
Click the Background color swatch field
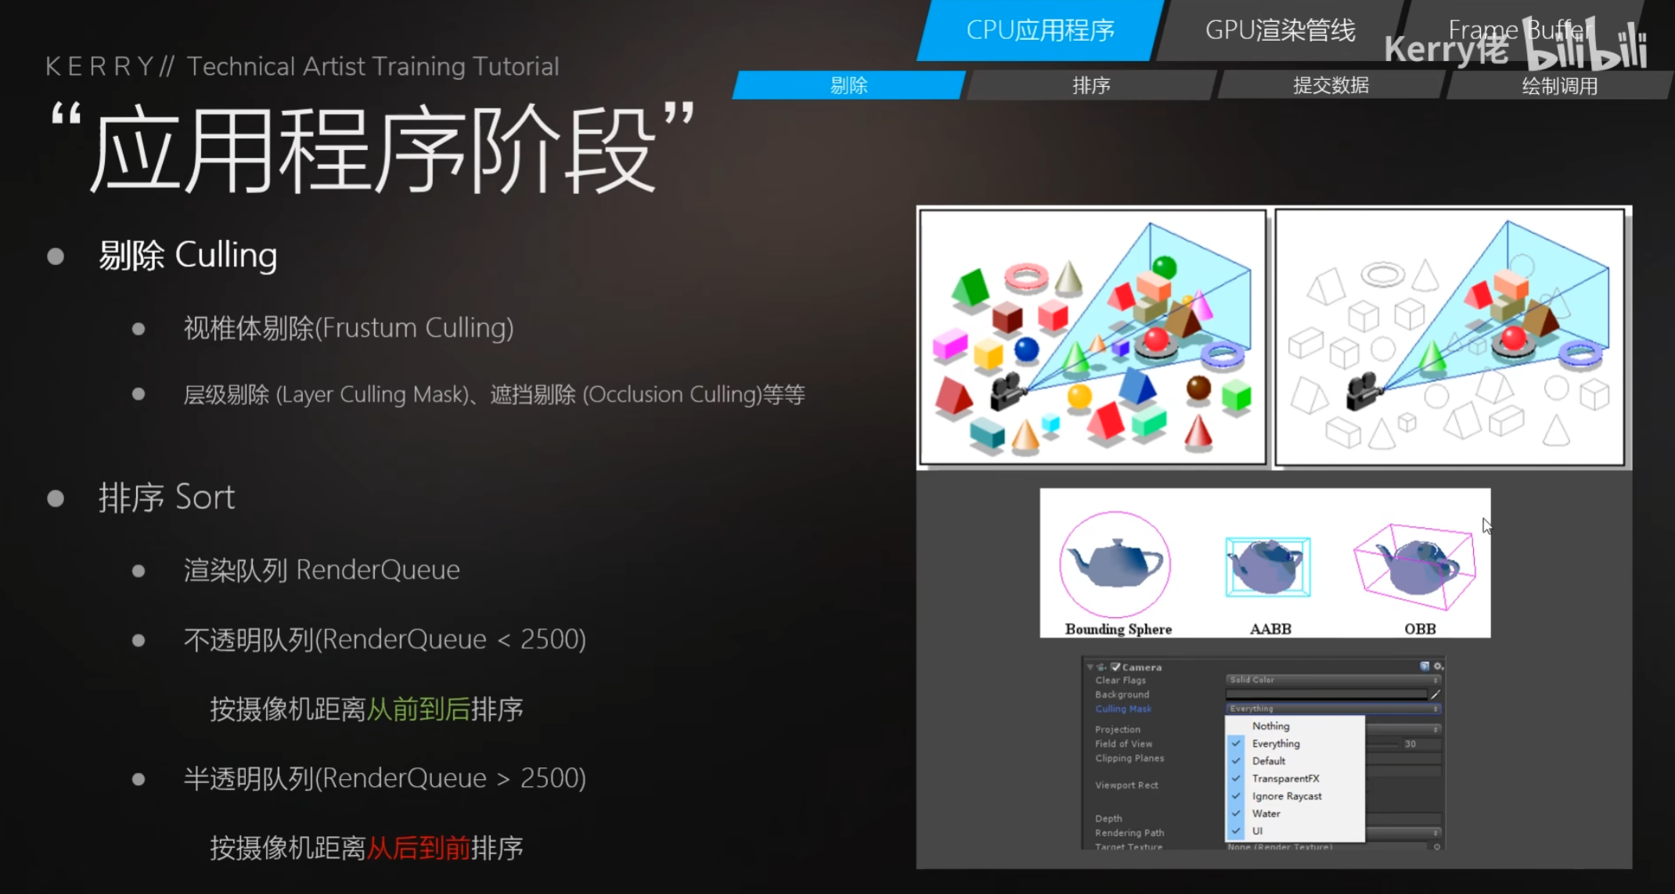[x=1326, y=695]
